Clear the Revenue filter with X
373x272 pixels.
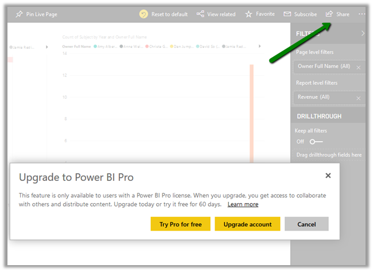(x=359, y=98)
